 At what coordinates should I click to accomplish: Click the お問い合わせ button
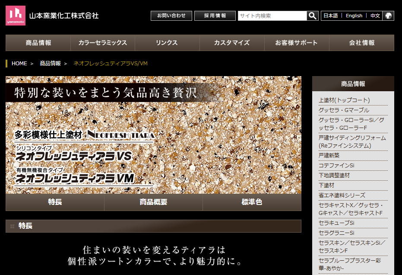point(171,16)
